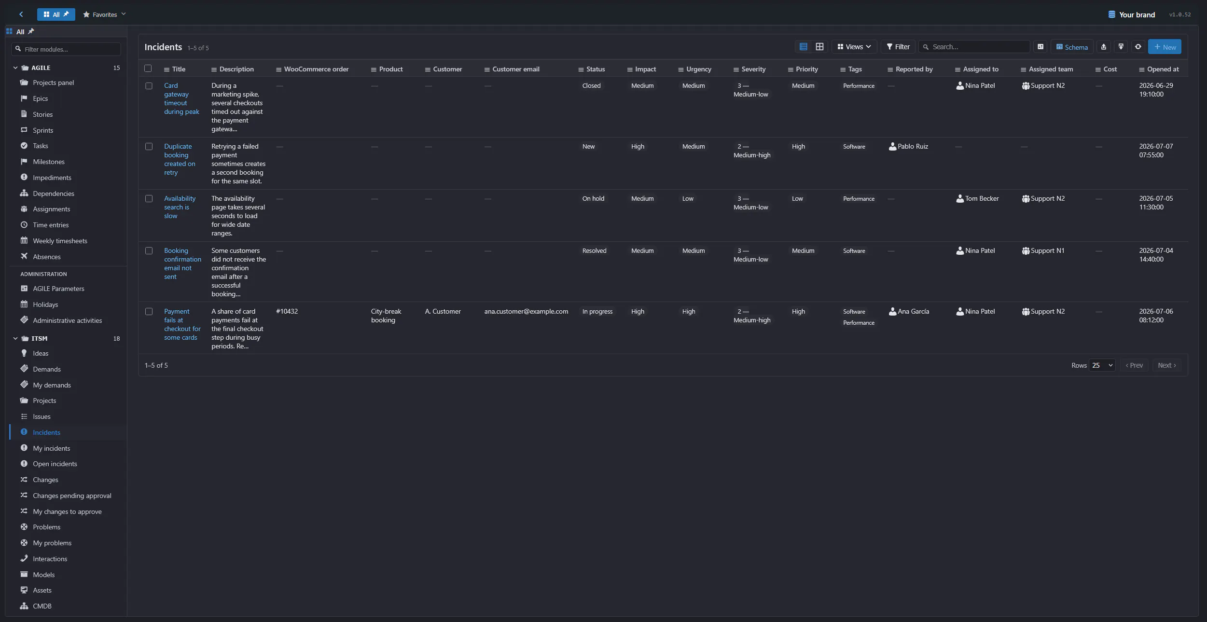Click the export upload icon
Image resolution: width=1207 pixels, height=622 pixels.
[x=1104, y=47]
